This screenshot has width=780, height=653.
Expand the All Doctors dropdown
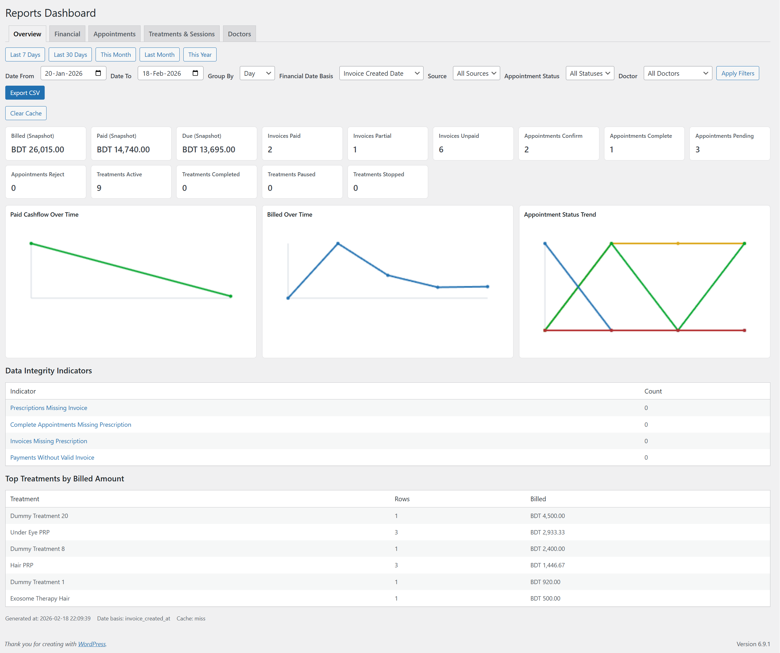[678, 73]
